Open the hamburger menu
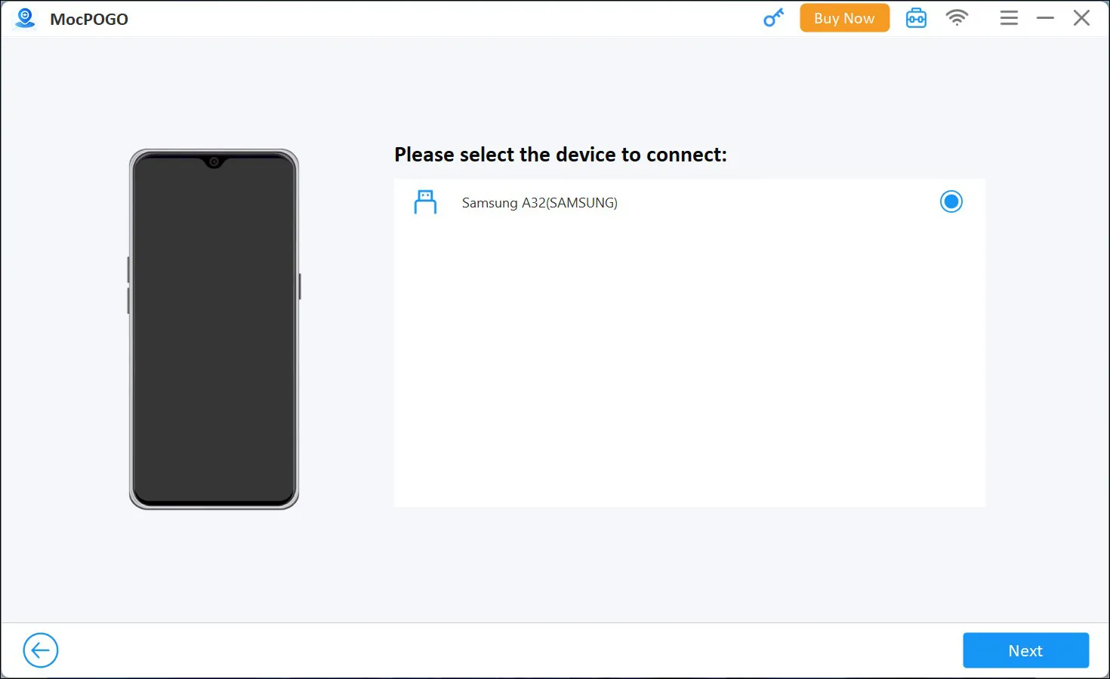This screenshot has height=679, width=1110. [x=1009, y=18]
